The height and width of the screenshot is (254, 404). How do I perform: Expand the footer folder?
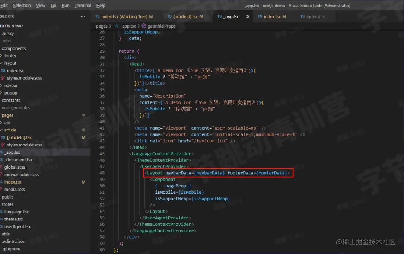point(10,55)
